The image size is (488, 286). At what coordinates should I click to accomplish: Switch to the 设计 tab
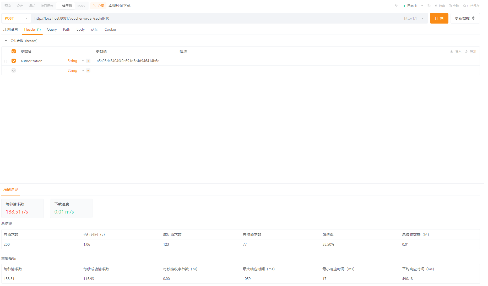(20, 6)
